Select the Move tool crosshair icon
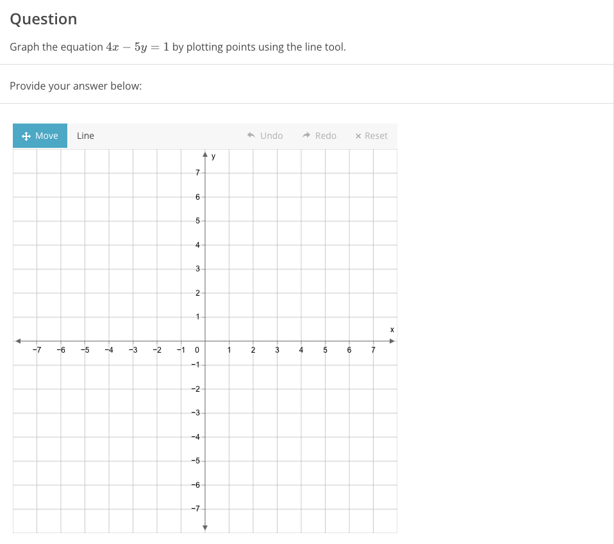 [26, 136]
